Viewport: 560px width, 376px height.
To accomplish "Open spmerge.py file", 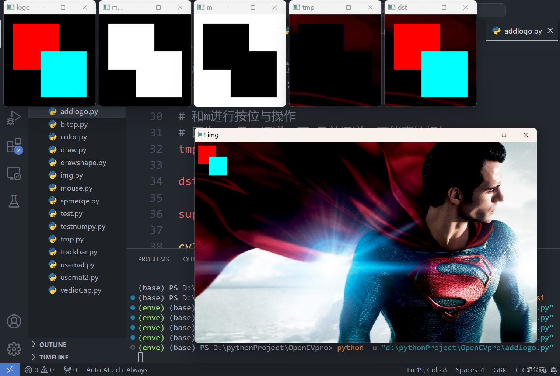I will (77, 201).
